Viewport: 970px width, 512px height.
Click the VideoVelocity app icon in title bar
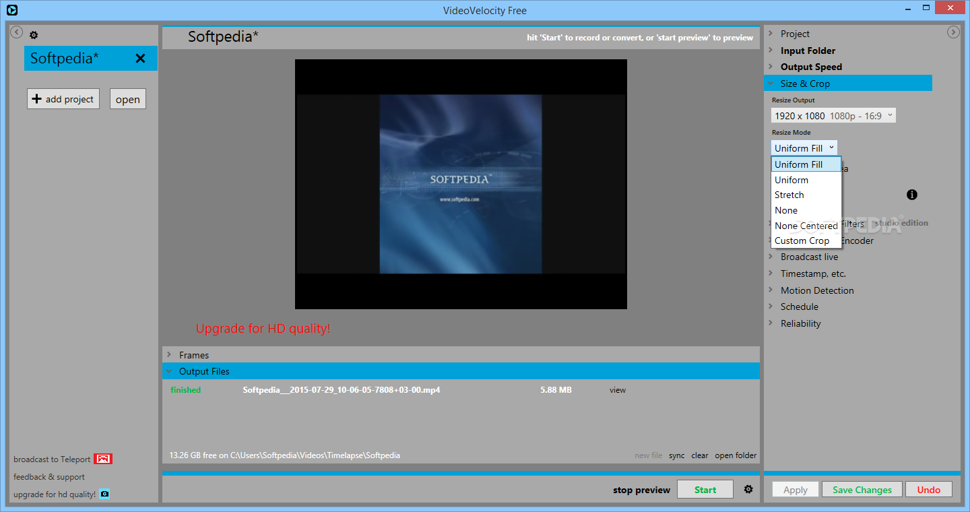pos(11,10)
